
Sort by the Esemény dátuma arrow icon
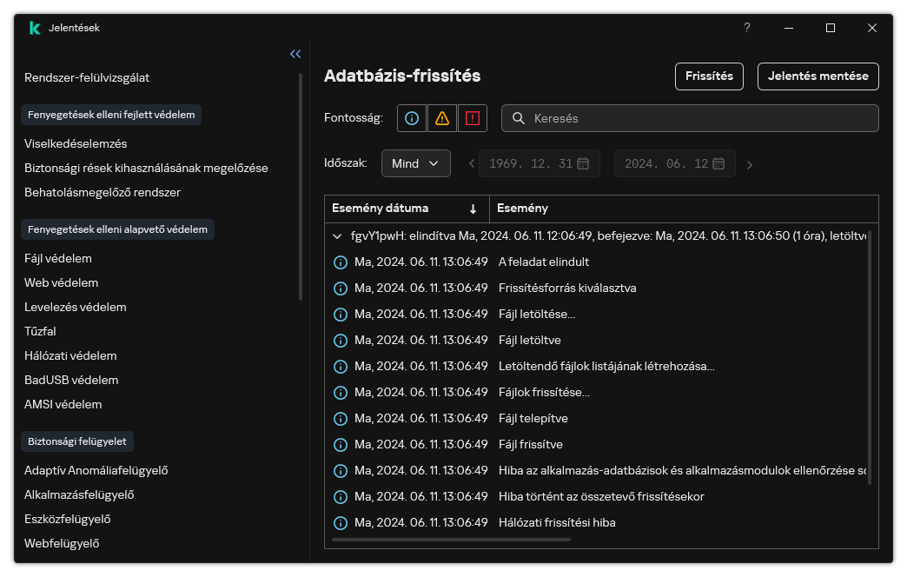coord(473,209)
